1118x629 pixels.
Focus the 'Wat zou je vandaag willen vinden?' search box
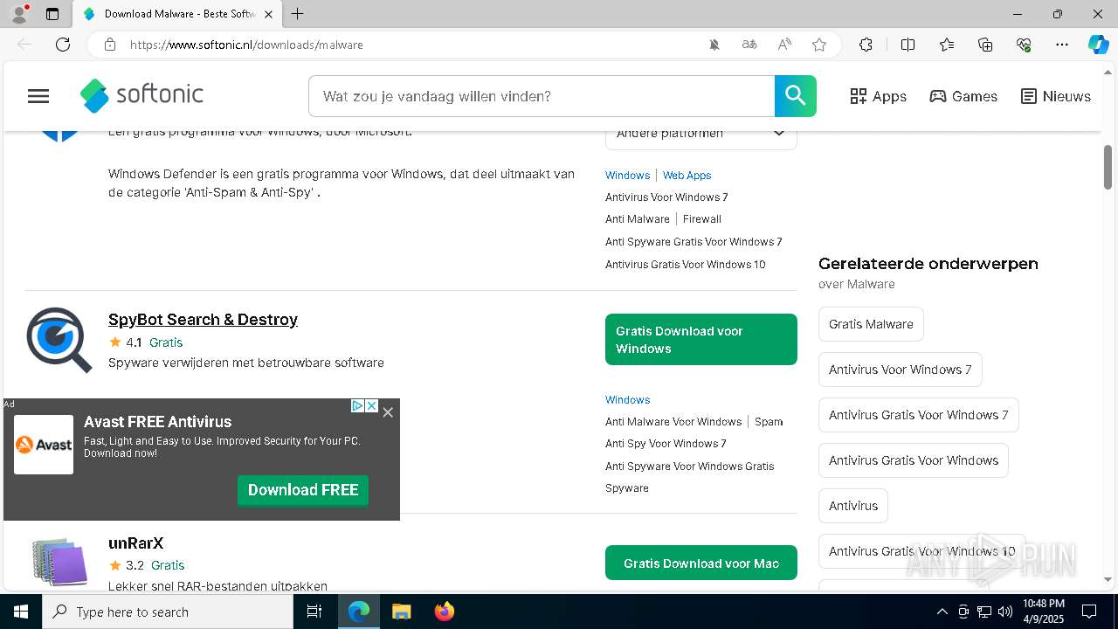[x=542, y=96]
